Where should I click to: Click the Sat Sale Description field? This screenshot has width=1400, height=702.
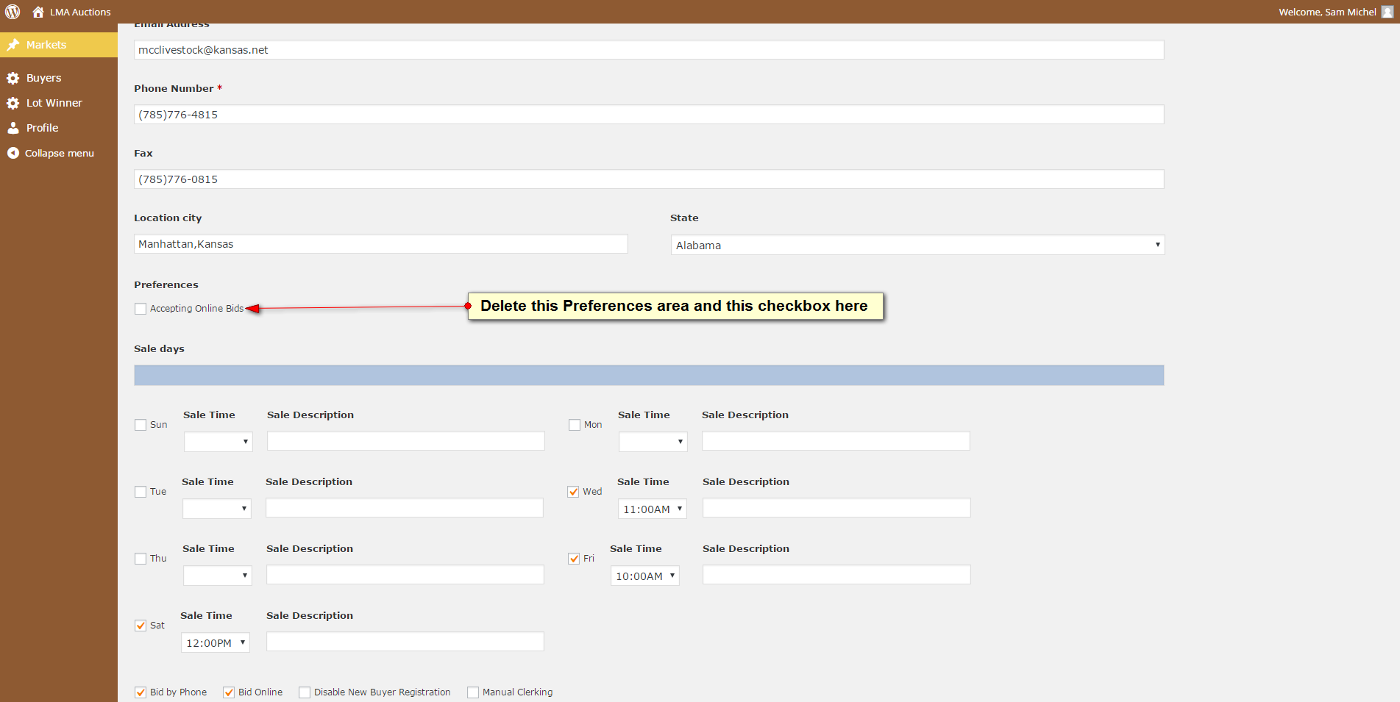click(405, 642)
